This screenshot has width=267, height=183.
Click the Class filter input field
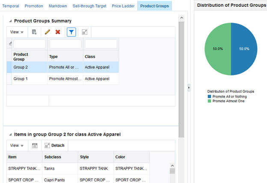click(101, 44)
